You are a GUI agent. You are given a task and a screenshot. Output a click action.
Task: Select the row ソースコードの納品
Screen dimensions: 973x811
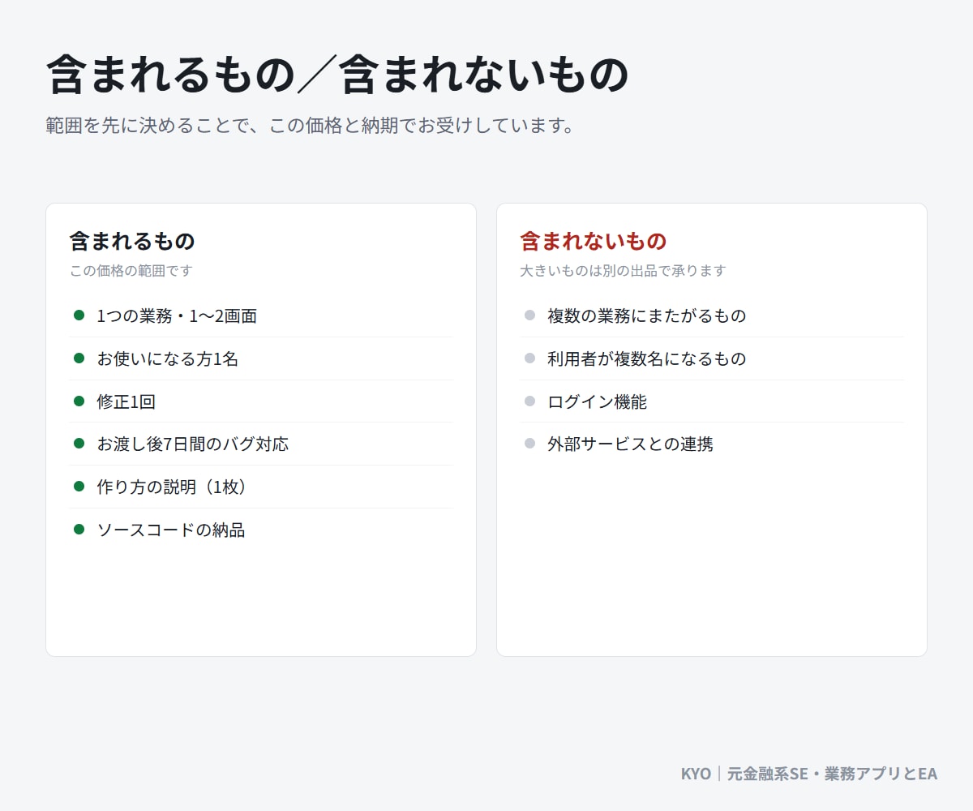click(x=261, y=530)
